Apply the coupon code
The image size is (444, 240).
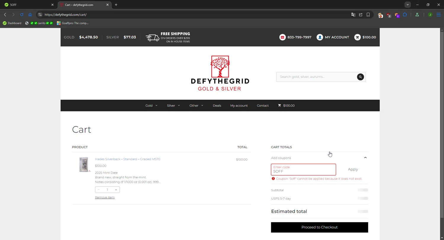pos(353,169)
